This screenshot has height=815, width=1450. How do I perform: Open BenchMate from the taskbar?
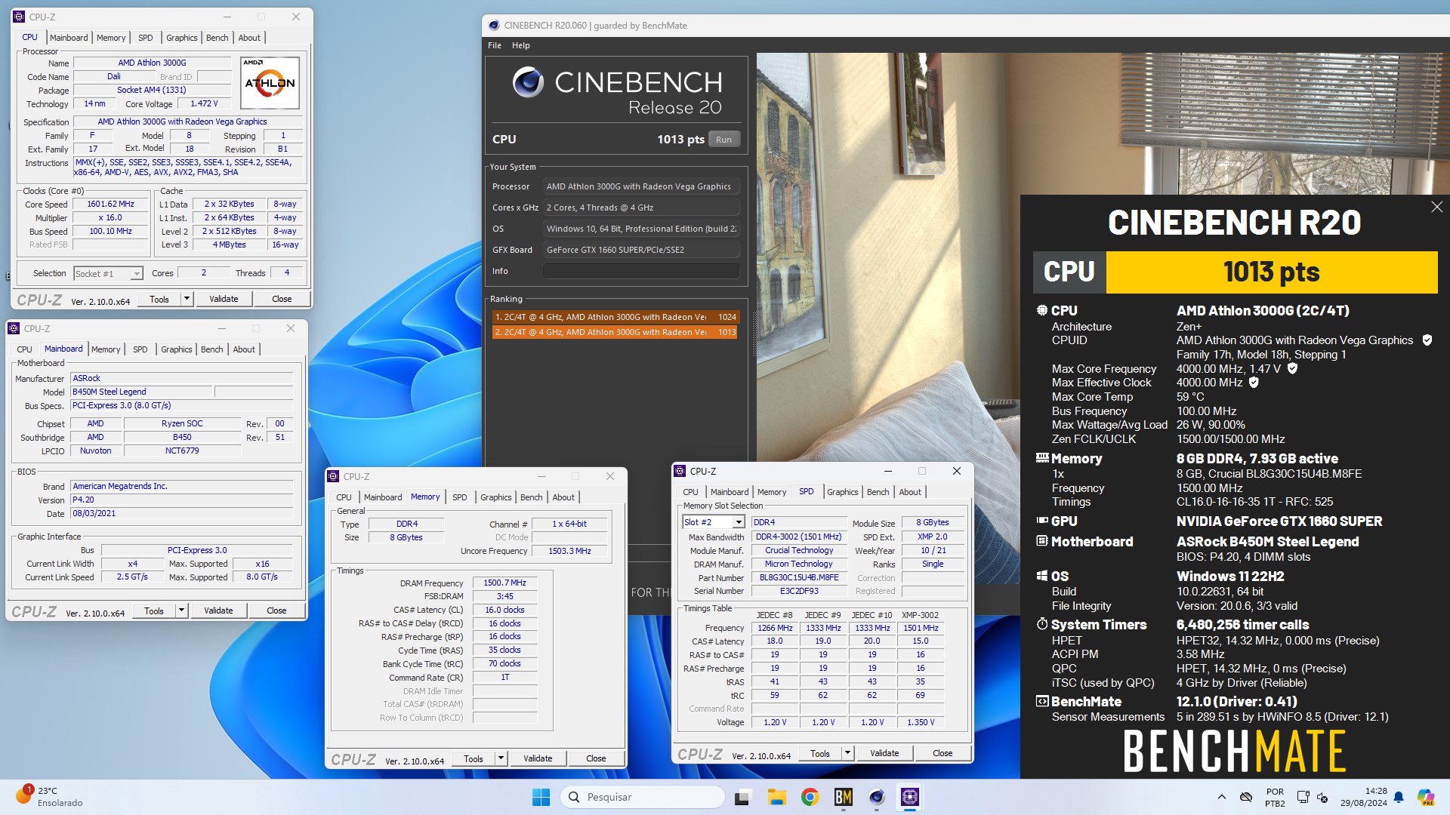pyautogui.click(x=843, y=797)
